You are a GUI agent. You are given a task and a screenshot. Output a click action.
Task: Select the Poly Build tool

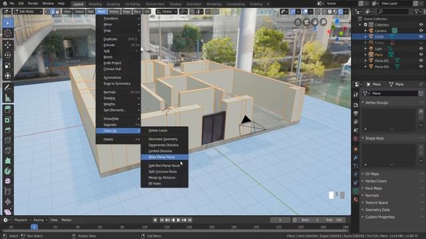point(7,161)
